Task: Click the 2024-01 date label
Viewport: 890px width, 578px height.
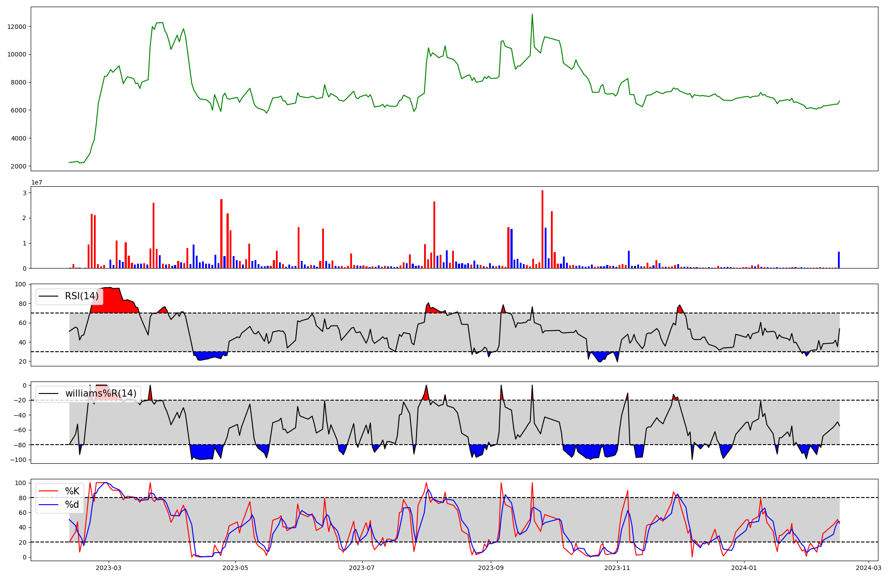Action: tap(744, 568)
